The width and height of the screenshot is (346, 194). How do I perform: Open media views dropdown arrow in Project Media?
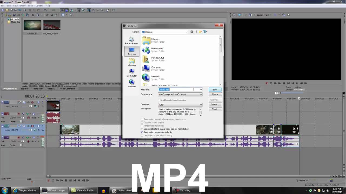pos(66,15)
